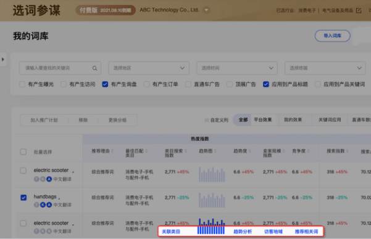Click the 选词参谋 logo title
This screenshot has width=371, height=239.
(x=36, y=10)
